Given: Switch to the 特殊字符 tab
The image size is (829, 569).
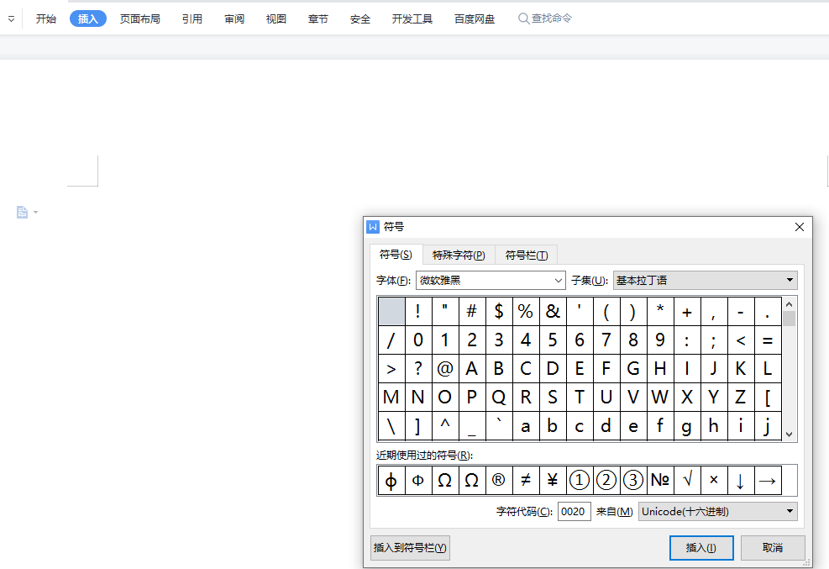Looking at the screenshot, I should (x=459, y=256).
